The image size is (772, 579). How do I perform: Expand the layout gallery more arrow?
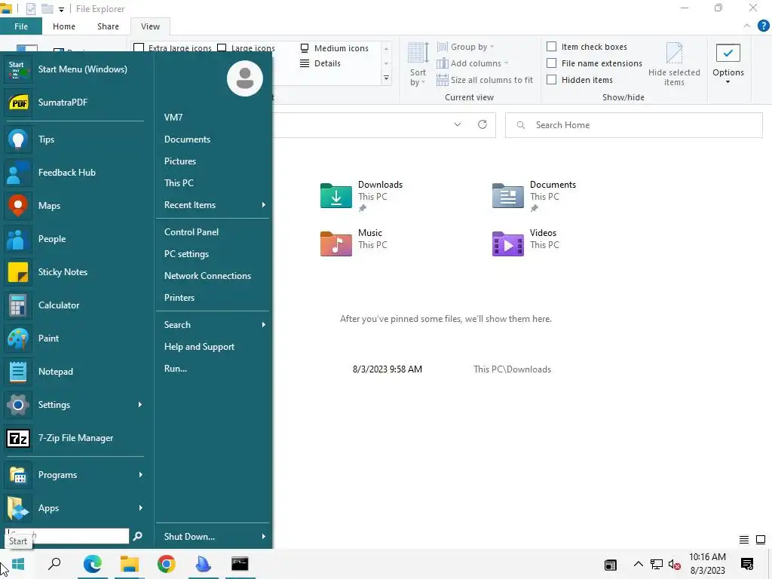[x=387, y=78]
